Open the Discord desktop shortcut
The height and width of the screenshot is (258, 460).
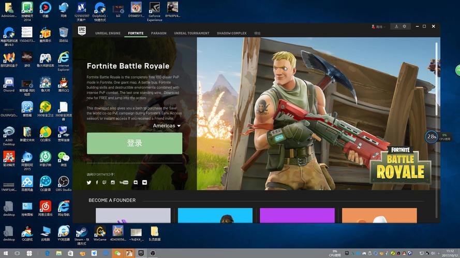pyautogui.click(x=9, y=85)
